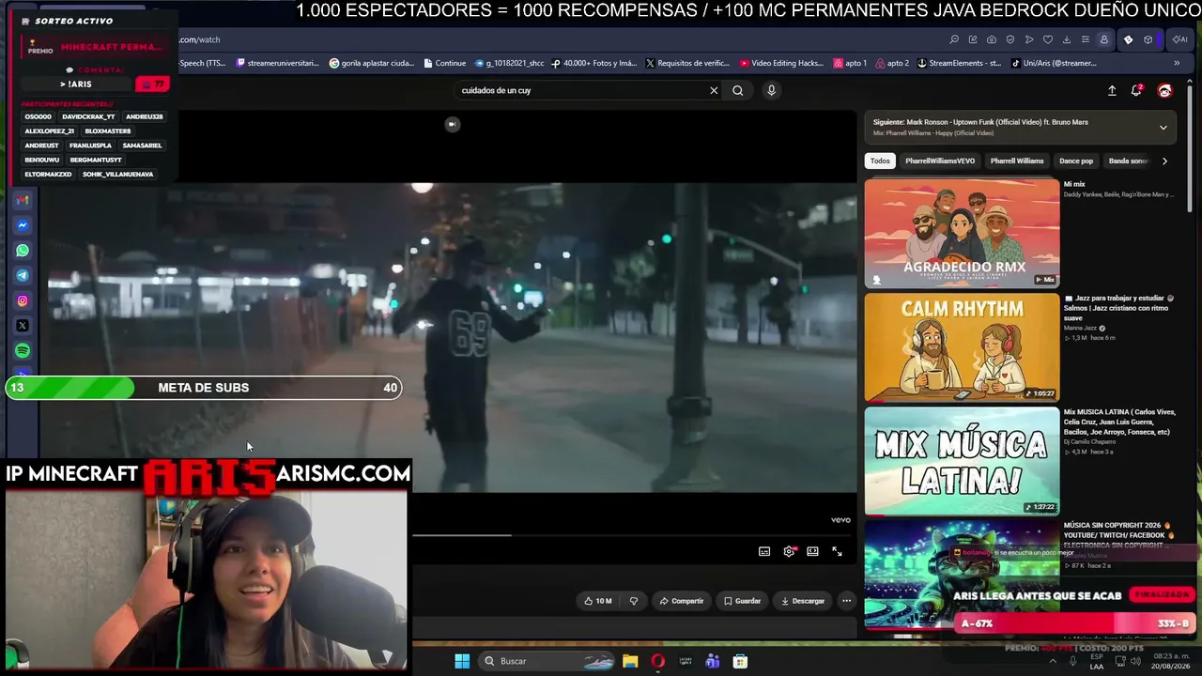This screenshot has width=1202, height=676.
Task: Start voice search with the microphone icon
Action: pyautogui.click(x=771, y=90)
